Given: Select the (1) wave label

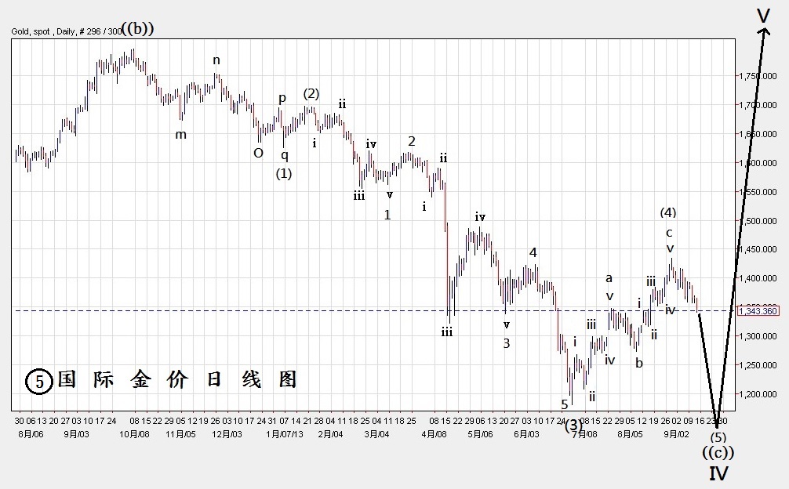Looking at the screenshot, I should [283, 173].
